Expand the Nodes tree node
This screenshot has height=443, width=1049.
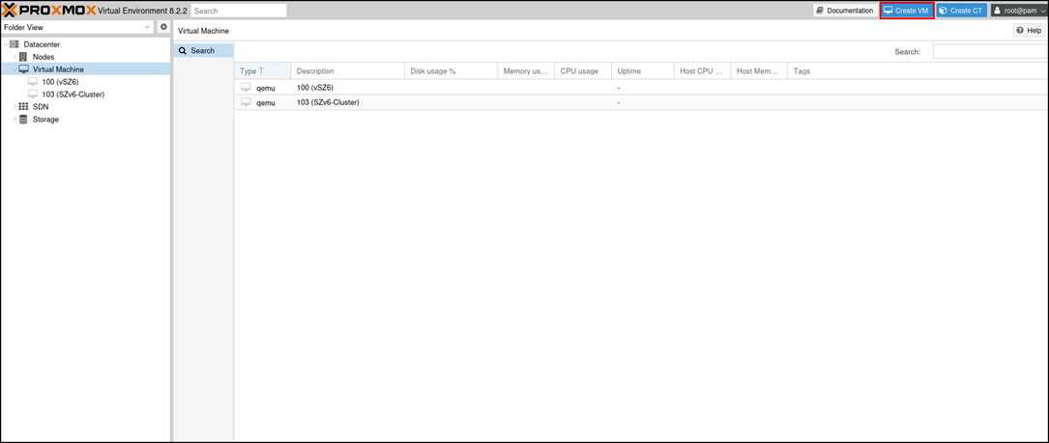[15, 57]
